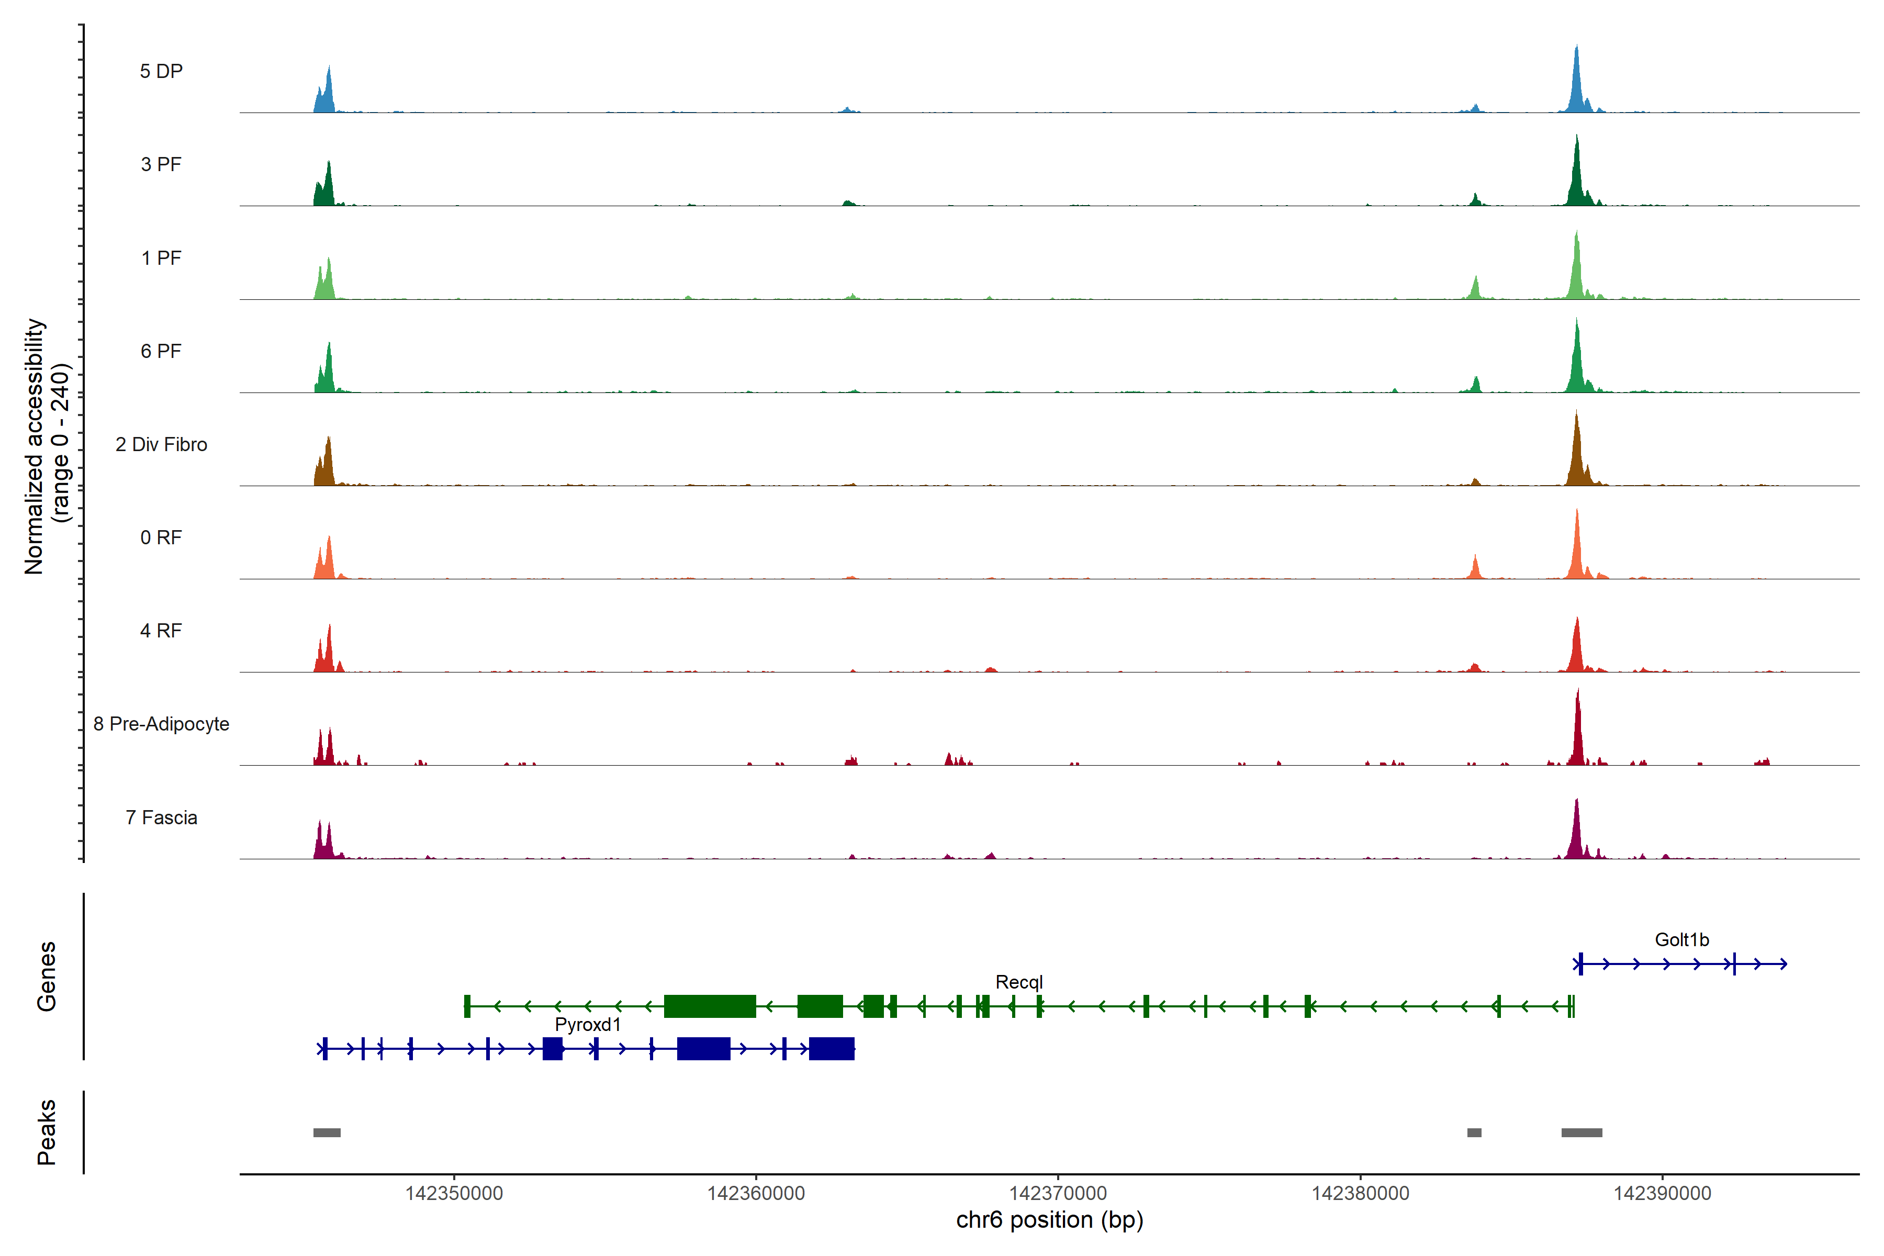Click the 5 DP track label

(x=161, y=71)
